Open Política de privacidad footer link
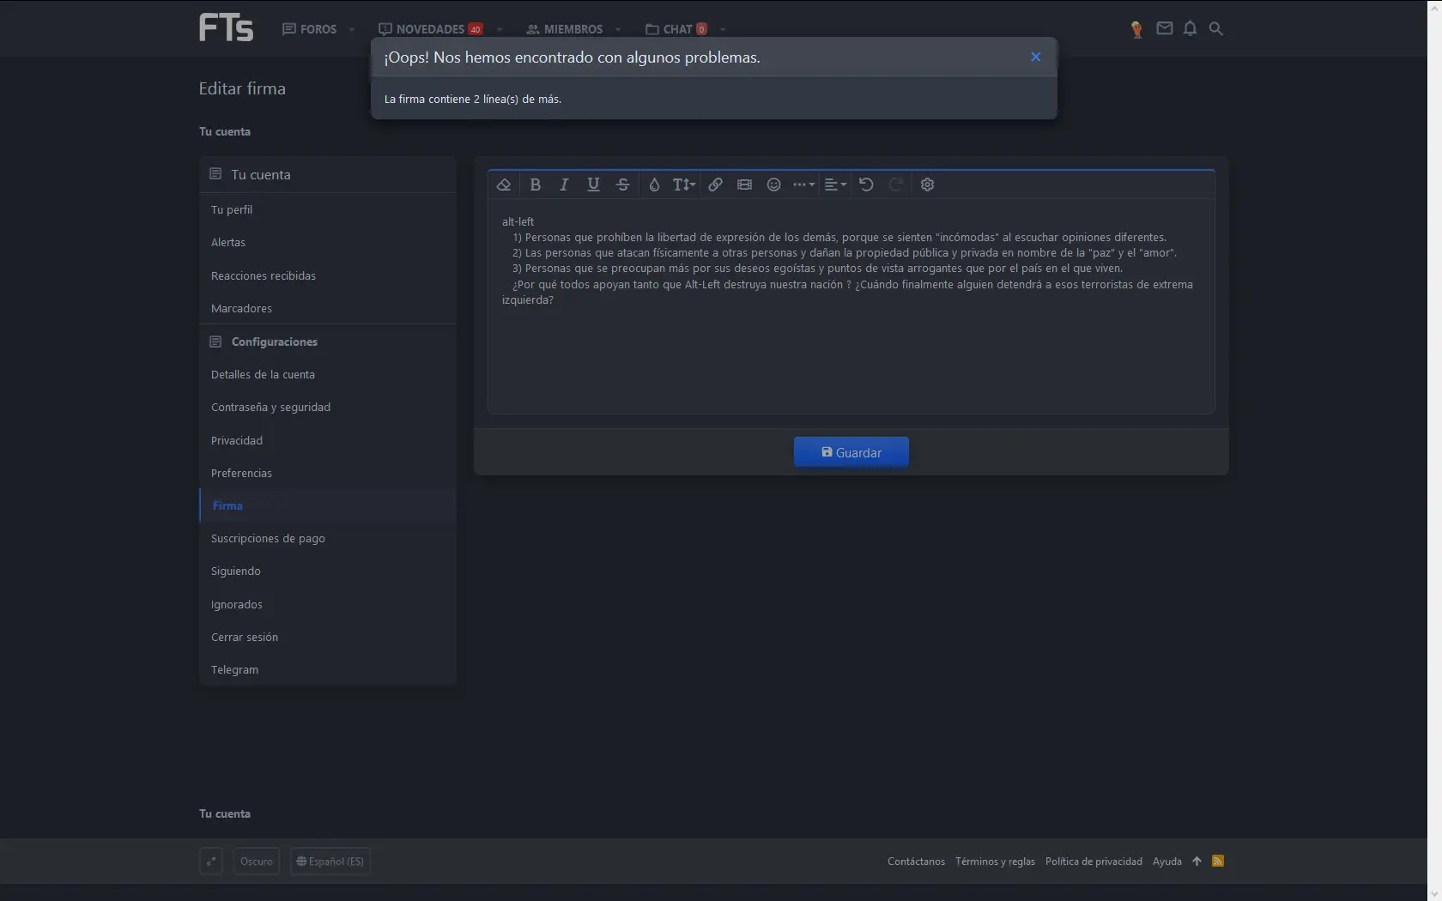 pos(1094,862)
